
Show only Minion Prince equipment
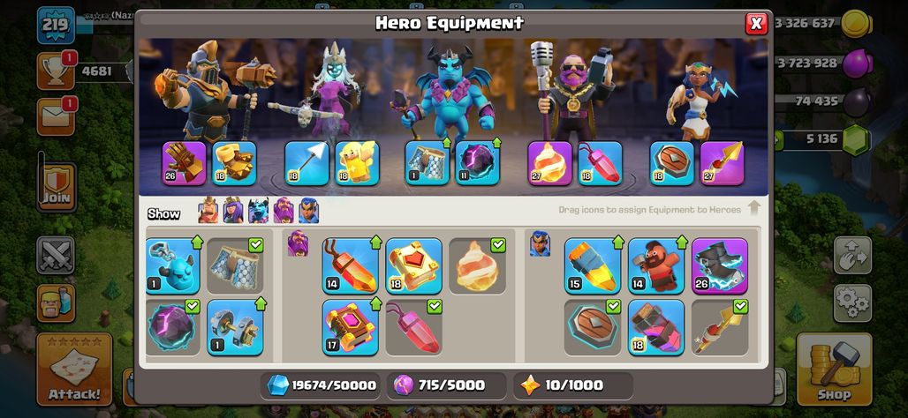[x=258, y=211]
